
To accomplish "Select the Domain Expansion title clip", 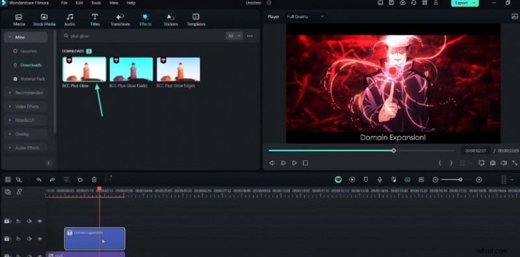I will pyautogui.click(x=95, y=238).
